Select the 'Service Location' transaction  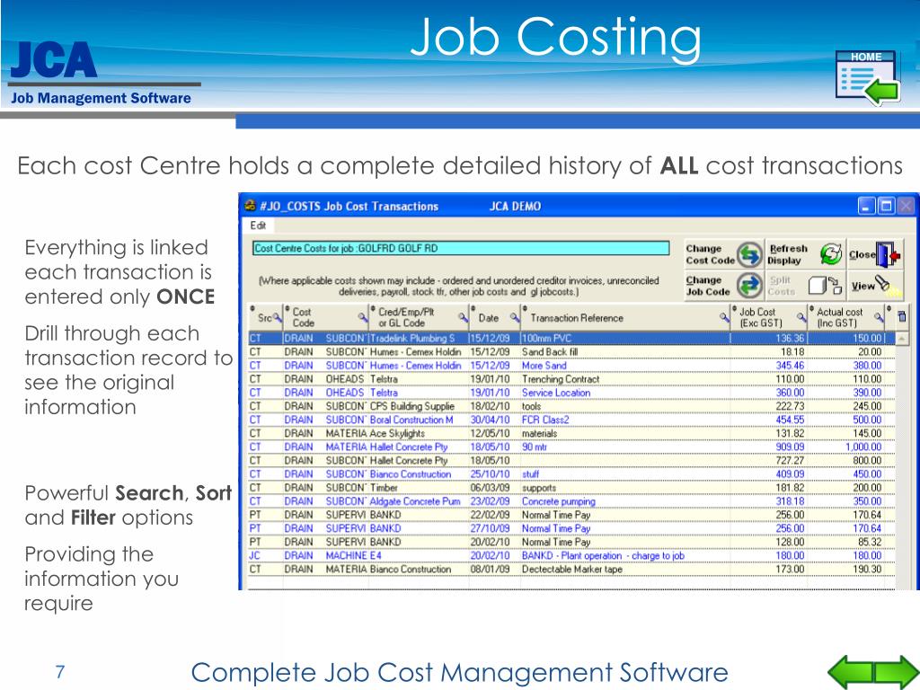tap(572, 393)
